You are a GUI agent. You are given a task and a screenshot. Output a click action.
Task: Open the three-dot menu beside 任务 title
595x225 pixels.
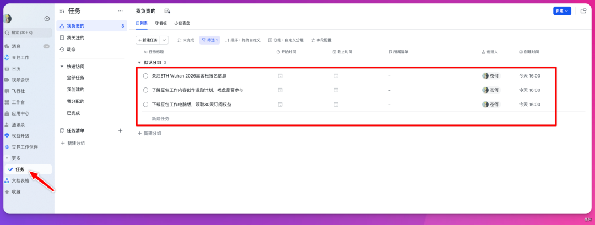click(x=121, y=11)
